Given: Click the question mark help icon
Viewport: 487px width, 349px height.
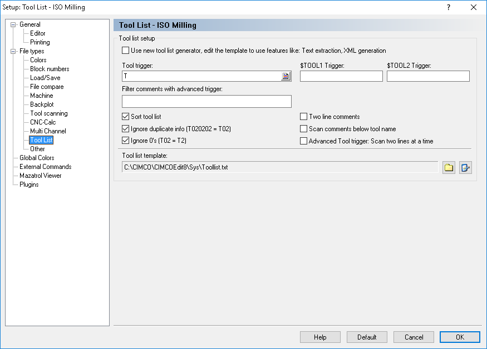Looking at the screenshot, I should (449, 7).
